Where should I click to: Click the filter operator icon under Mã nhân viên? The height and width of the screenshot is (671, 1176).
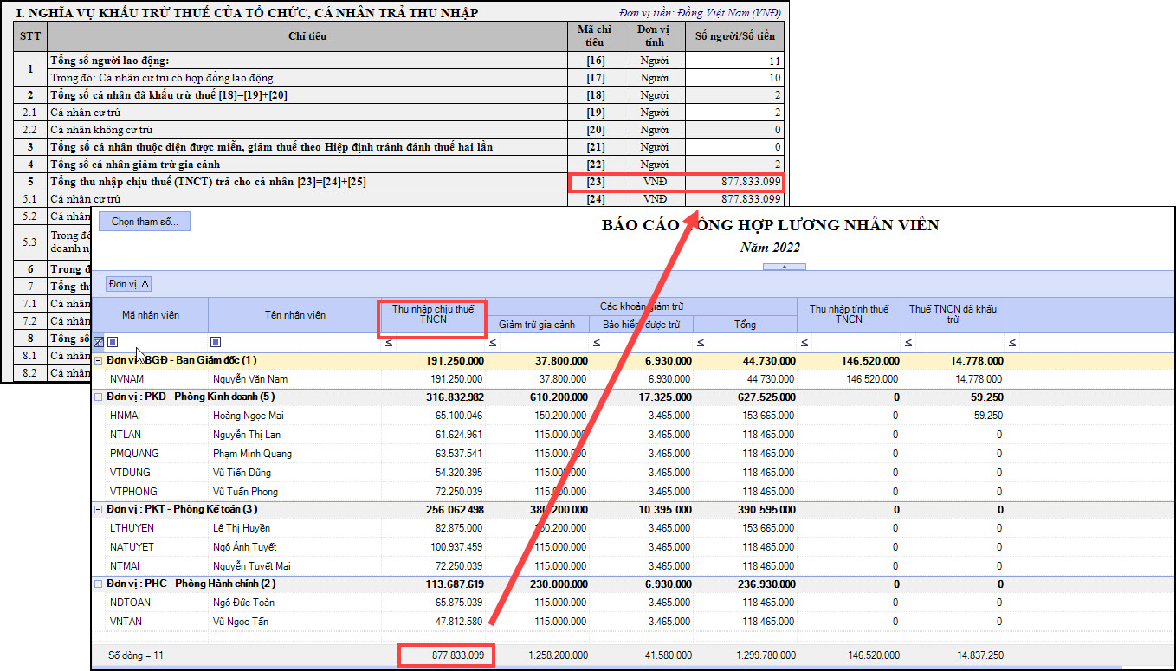(113, 342)
